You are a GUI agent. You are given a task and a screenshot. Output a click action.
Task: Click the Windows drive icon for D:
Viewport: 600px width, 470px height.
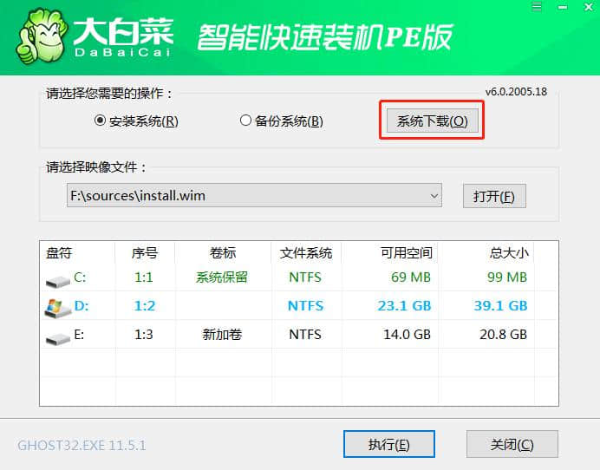[x=57, y=308]
